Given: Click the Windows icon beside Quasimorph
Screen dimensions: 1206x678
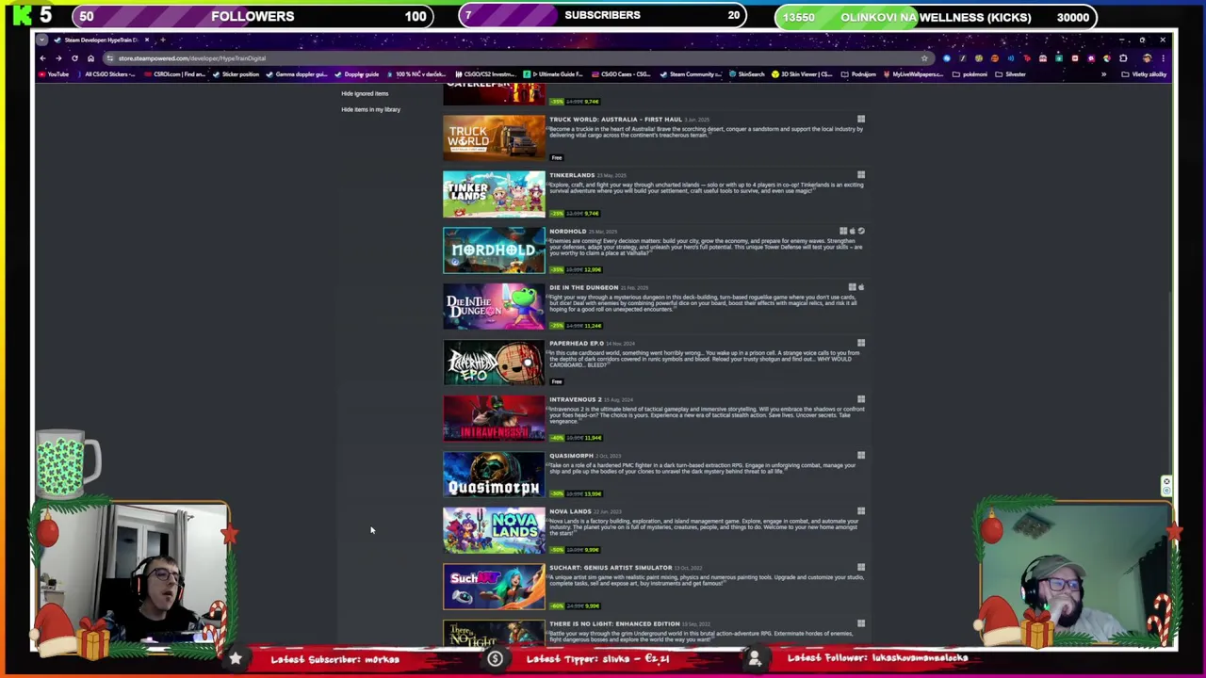Looking at the screenshot, I should (x=860, y=456).
